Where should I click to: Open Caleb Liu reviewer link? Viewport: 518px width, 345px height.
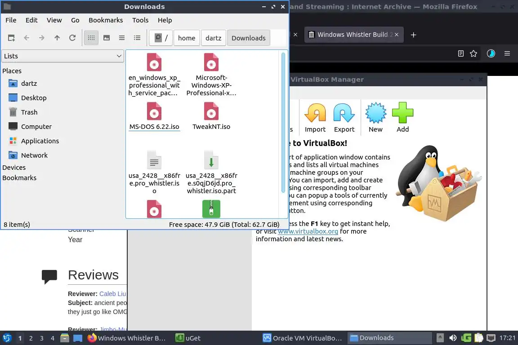click(113, 294)
